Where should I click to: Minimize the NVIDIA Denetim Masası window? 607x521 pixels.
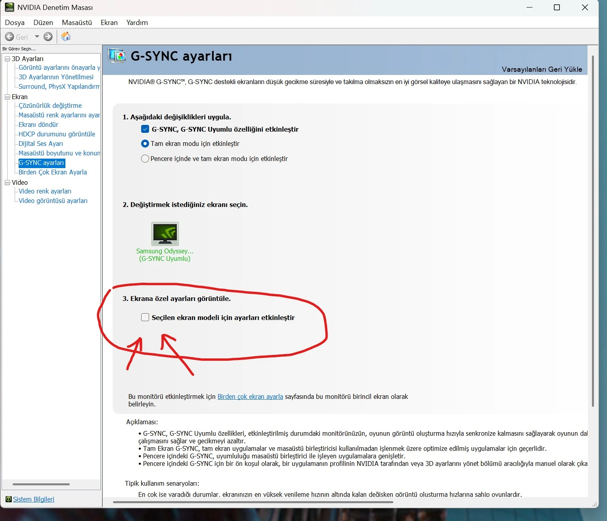click(x=529, y=8)
